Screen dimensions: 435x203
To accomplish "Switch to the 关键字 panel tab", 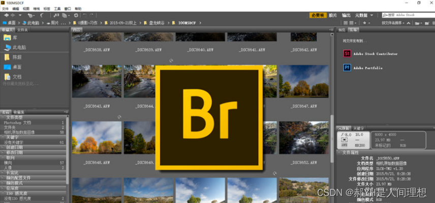I will 359,128.
